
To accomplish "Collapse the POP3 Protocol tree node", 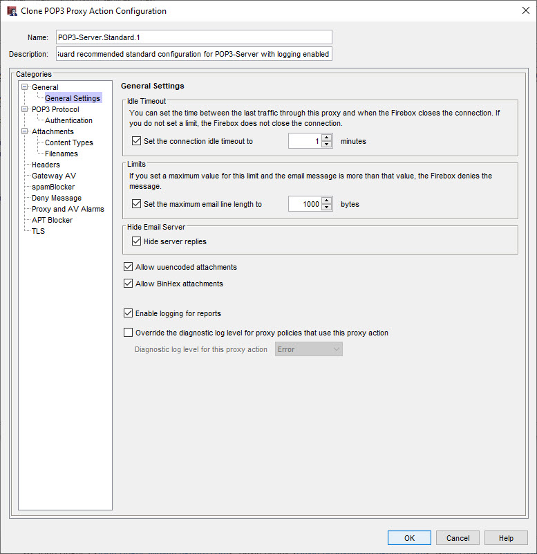I will coord(24,109).
